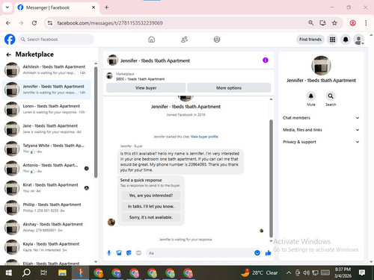The image size is (374, 280).
Task: Click the View buyer button
Action: click(146, 88)
